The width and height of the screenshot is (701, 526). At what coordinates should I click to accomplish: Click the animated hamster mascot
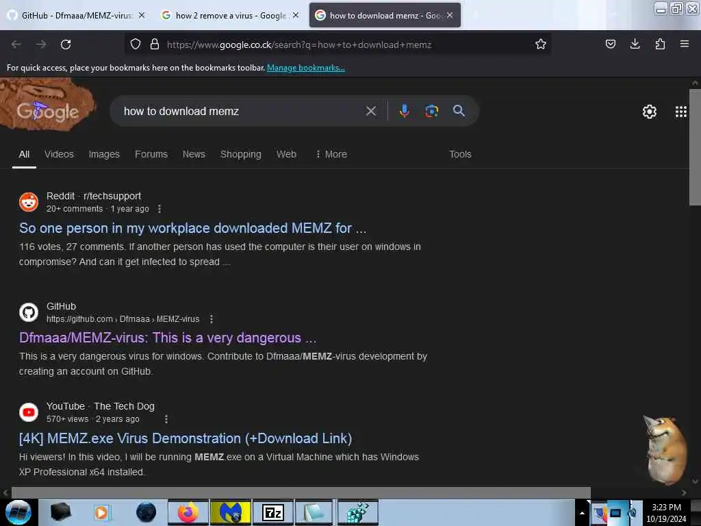665,449
